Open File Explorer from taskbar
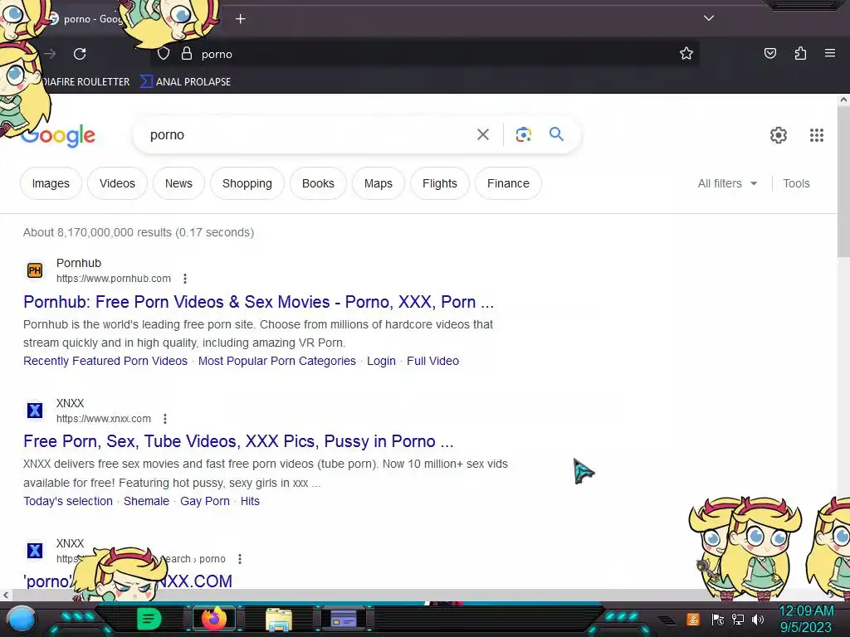 click(x=279, y=620)
